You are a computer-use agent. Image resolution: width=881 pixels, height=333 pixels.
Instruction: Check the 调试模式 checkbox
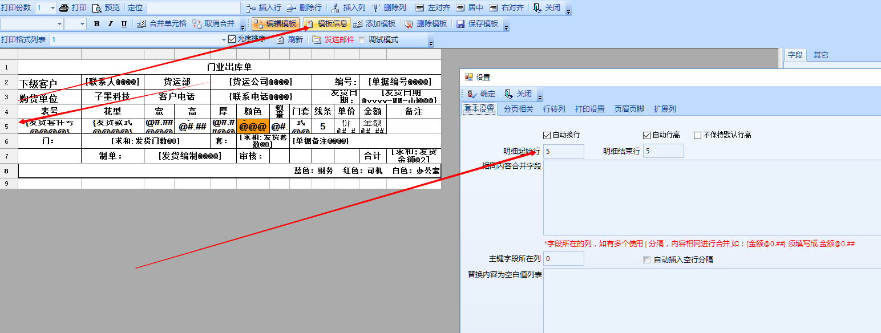tap(361, 40)
